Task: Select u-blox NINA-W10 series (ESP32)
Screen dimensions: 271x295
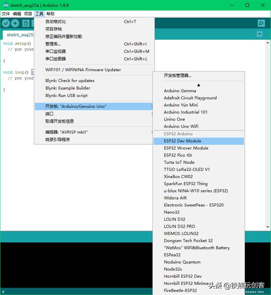Action: click(199, 191)
